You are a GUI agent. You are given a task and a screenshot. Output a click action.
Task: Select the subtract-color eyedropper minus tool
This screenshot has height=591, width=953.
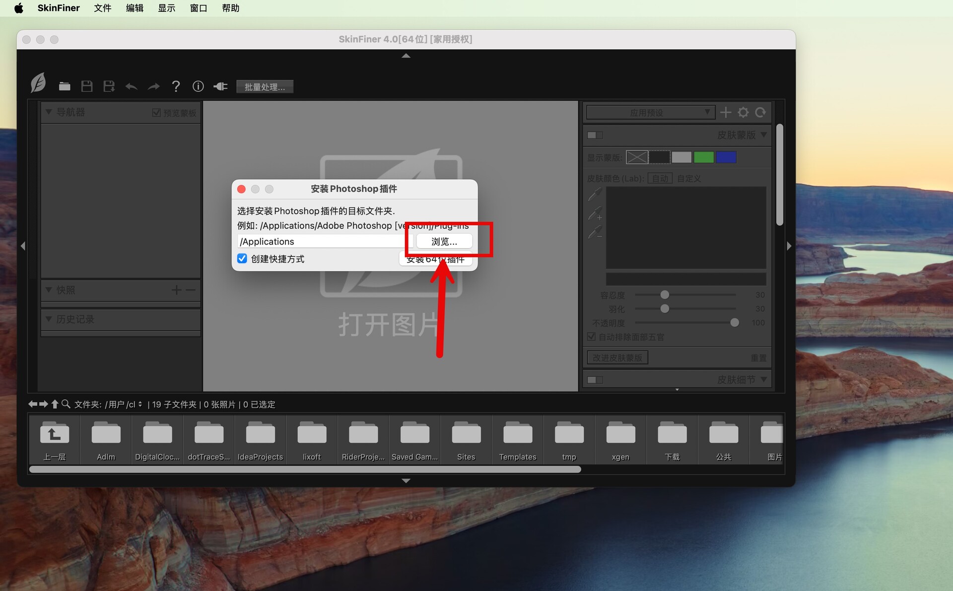[x=595, y=232]
